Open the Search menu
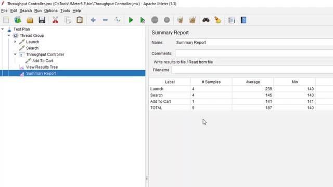The width and height of the screenshot is (333, 187). (25, 10)
